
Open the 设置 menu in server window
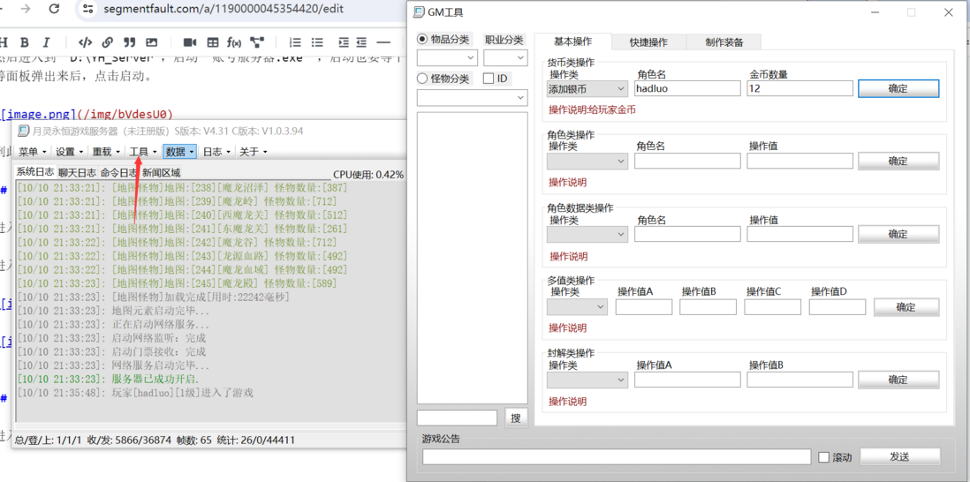(x=69, y=152)
